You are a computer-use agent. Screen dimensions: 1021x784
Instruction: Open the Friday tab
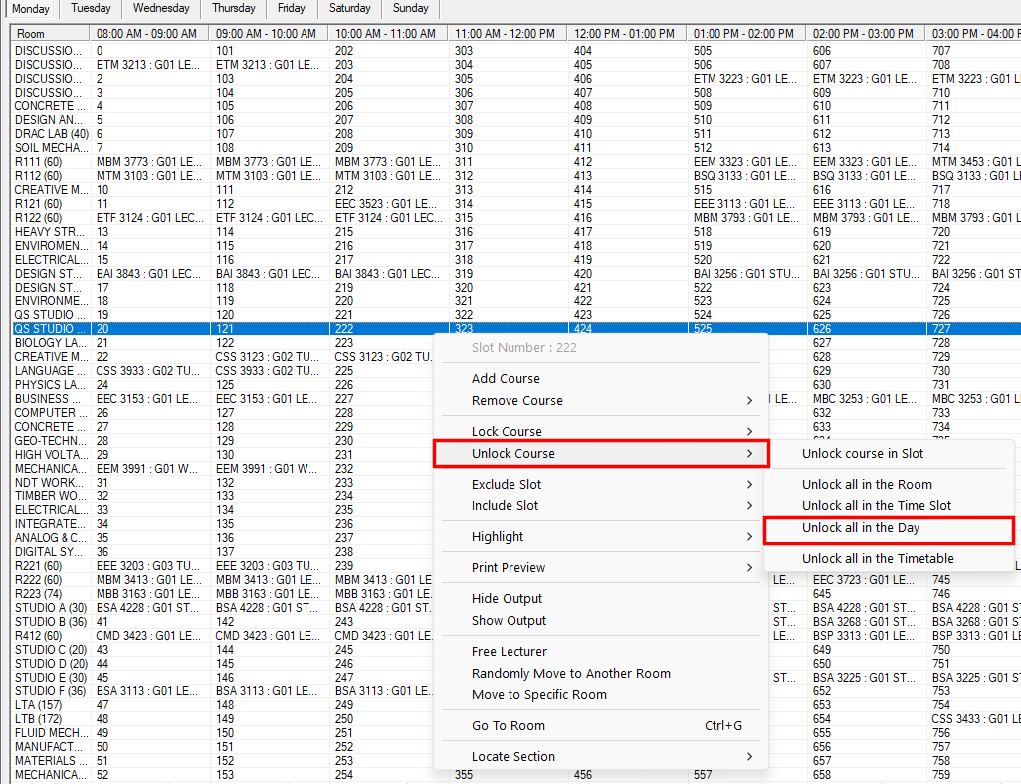tap(291, 9)
